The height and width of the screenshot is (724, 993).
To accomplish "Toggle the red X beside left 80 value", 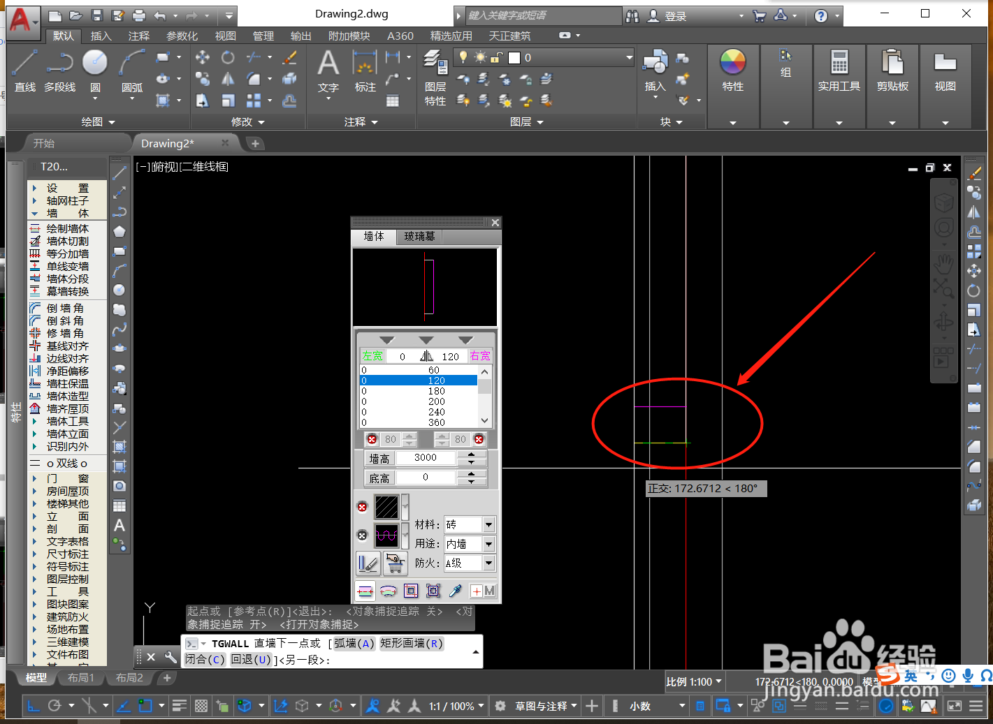I will [x=372, y=439].
